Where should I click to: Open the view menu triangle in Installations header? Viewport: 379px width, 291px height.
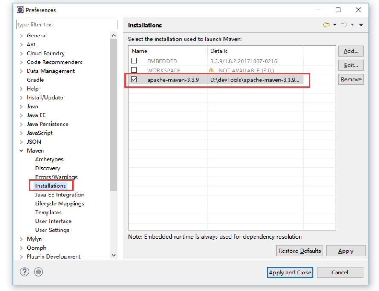(x=361, y=25)
